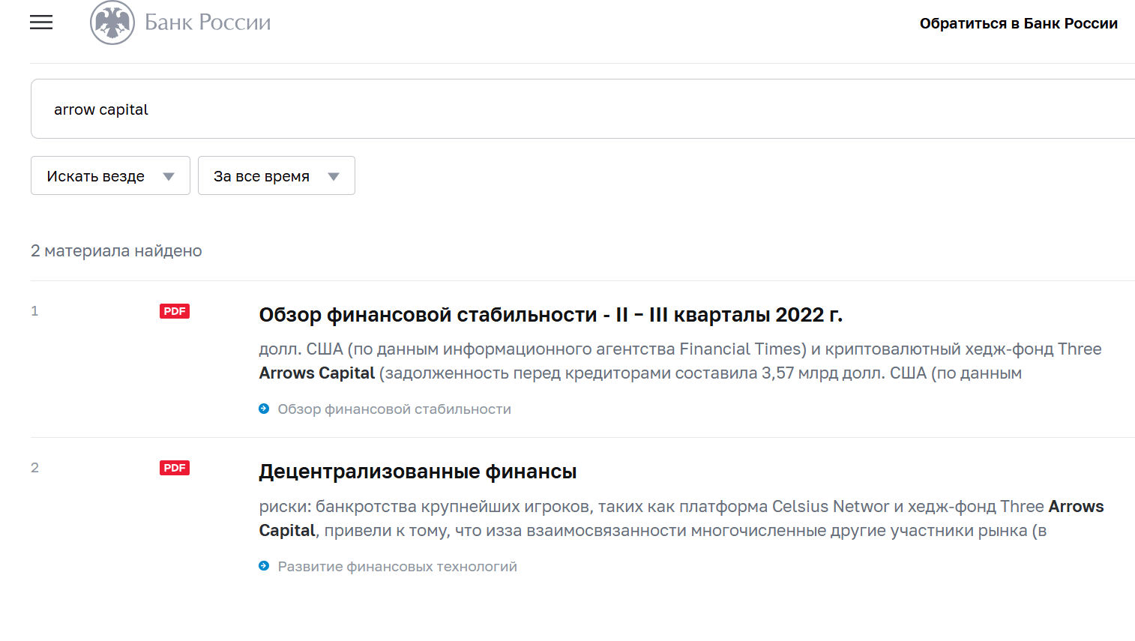Click the PDF icon on the first result
The width and height of the screenshot is (1135, 641).
tap(174, 310)
